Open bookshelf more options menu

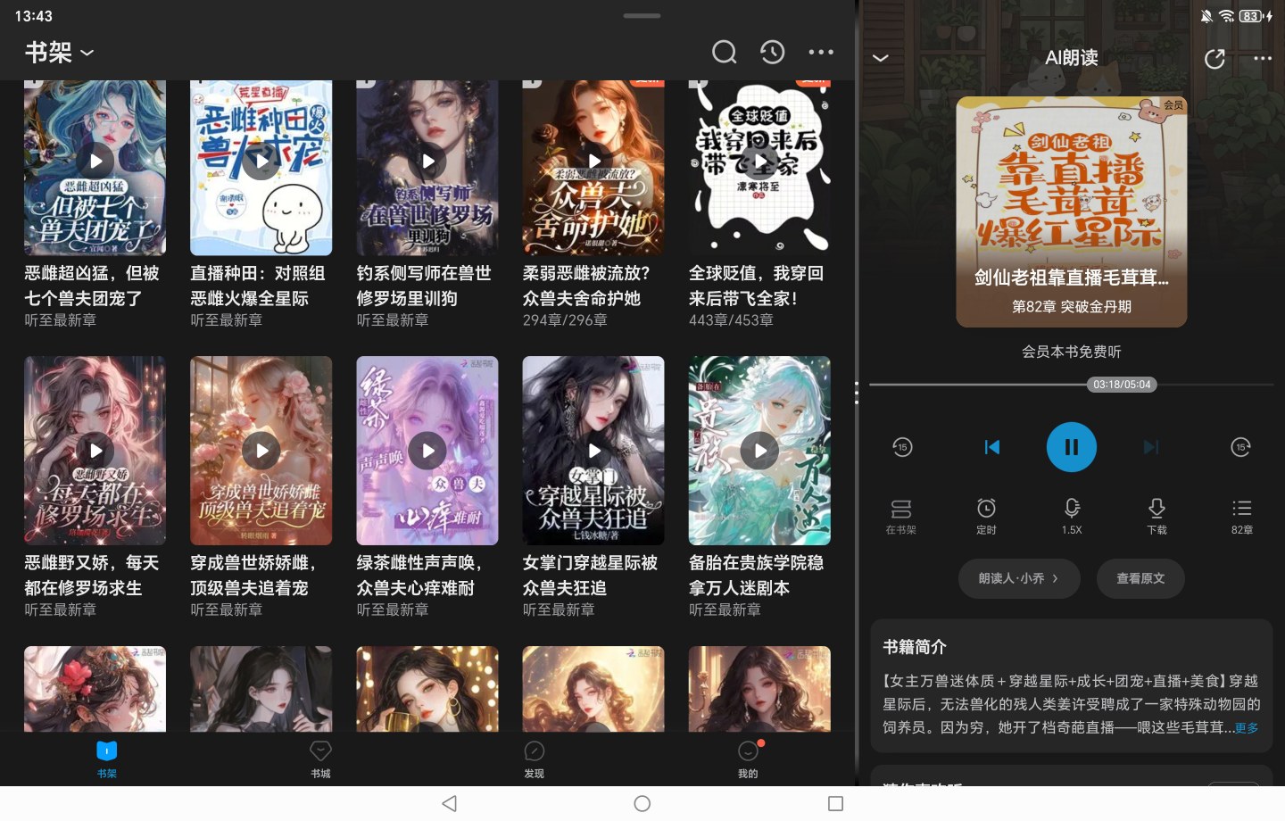pos(821,53)
